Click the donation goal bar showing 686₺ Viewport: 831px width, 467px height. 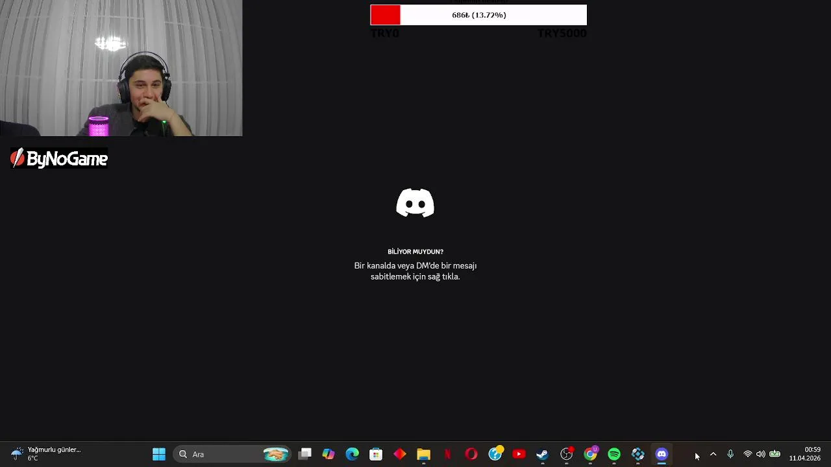point(478,15)
